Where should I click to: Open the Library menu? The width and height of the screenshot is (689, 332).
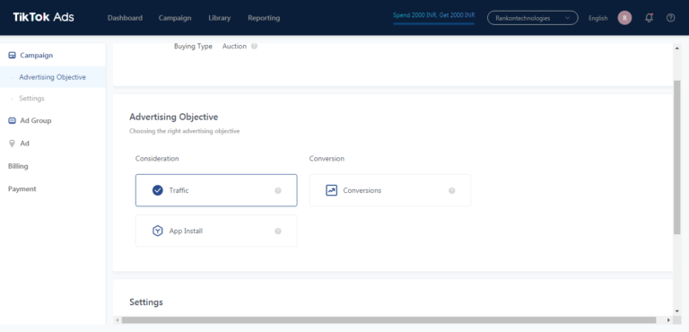[220, 18]
